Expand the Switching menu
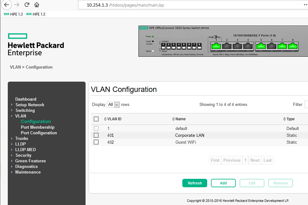The height and width of the screenshot is (205, 308). [x=12, y=110]
